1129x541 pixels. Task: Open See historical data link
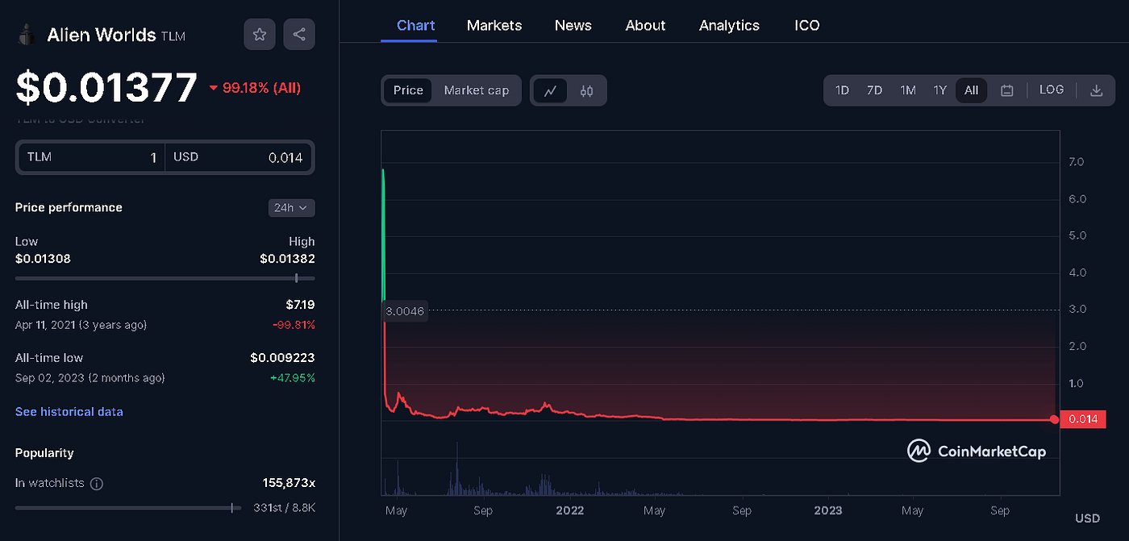(x=69, y=412)
